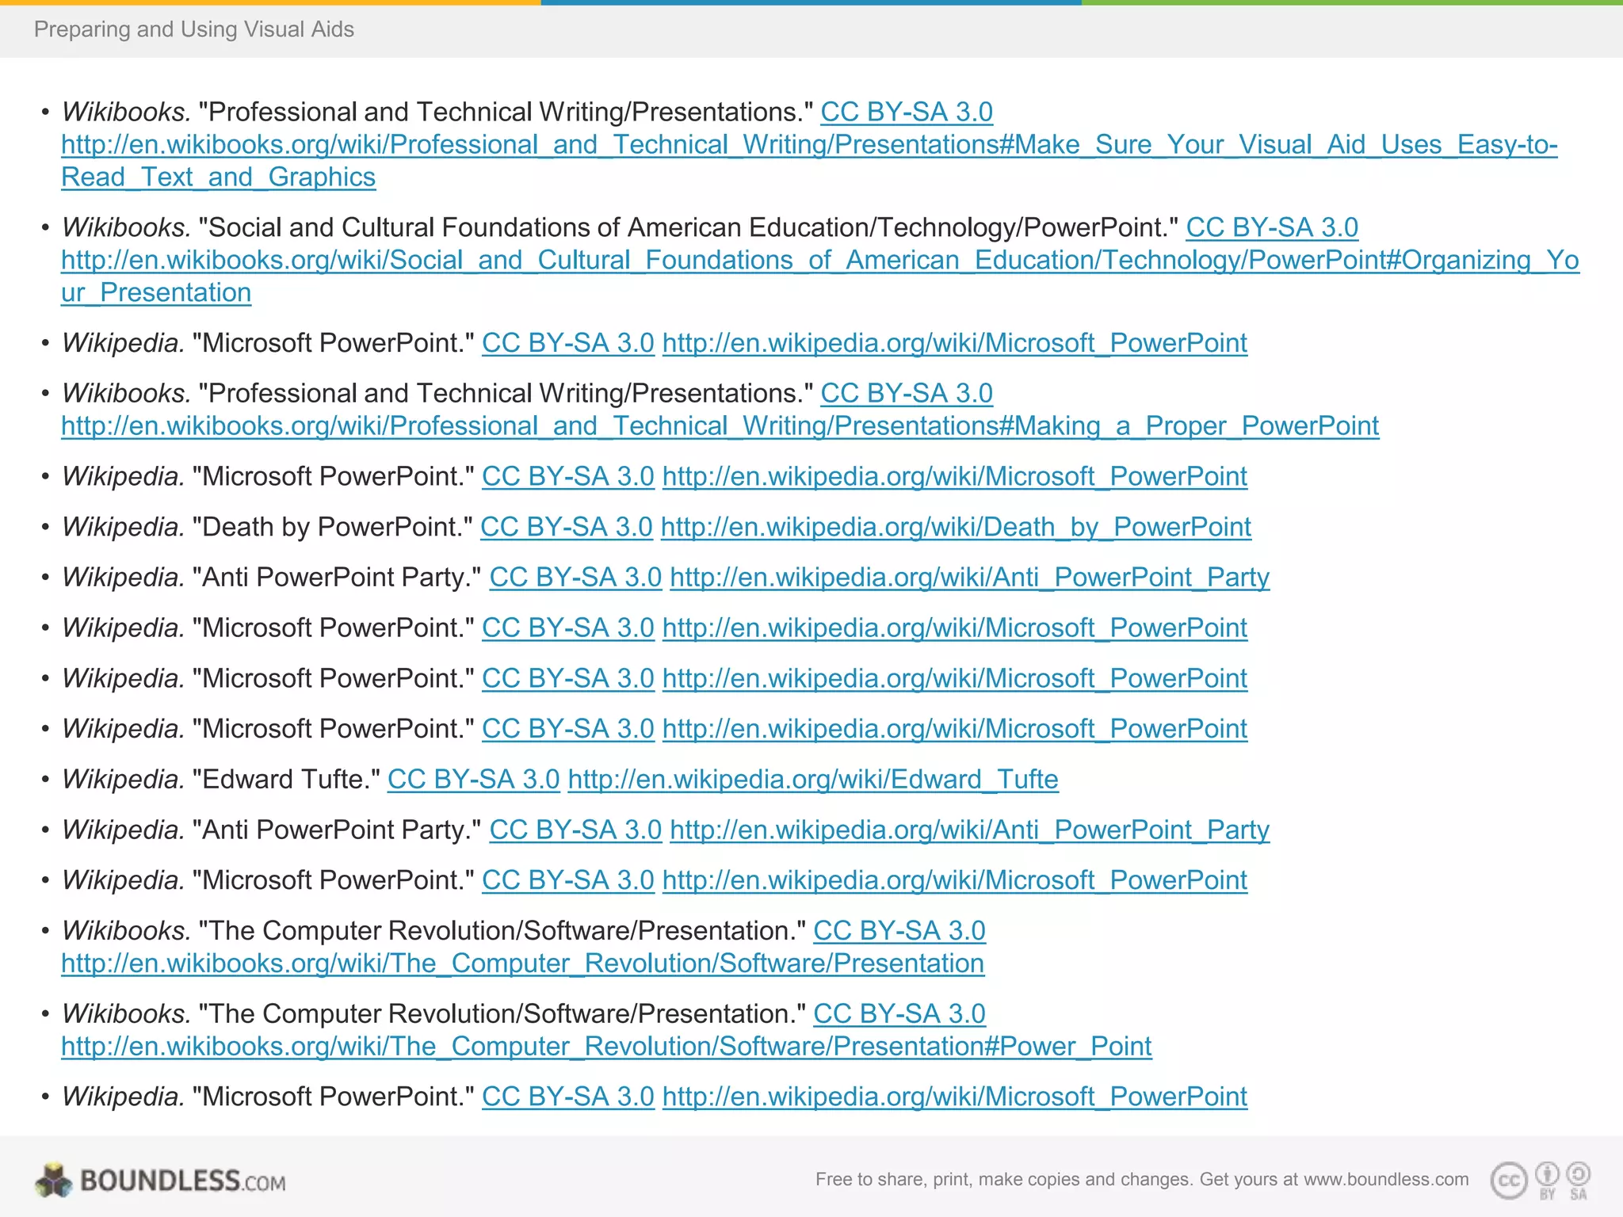The height and width of the screenshot is (1217, 1623).
Task: Click the BY attribution license icon
Action: pos(1547,1181)
